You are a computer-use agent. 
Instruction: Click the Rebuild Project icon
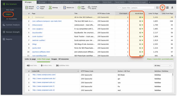click(26, 8)
